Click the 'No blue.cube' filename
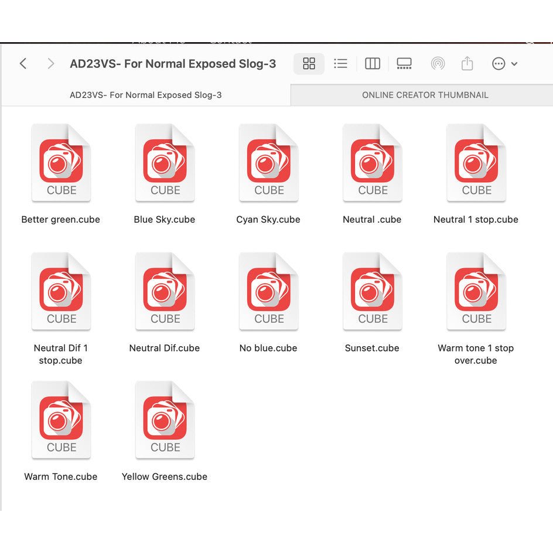553x553 pixels. (x=268, y=348)
